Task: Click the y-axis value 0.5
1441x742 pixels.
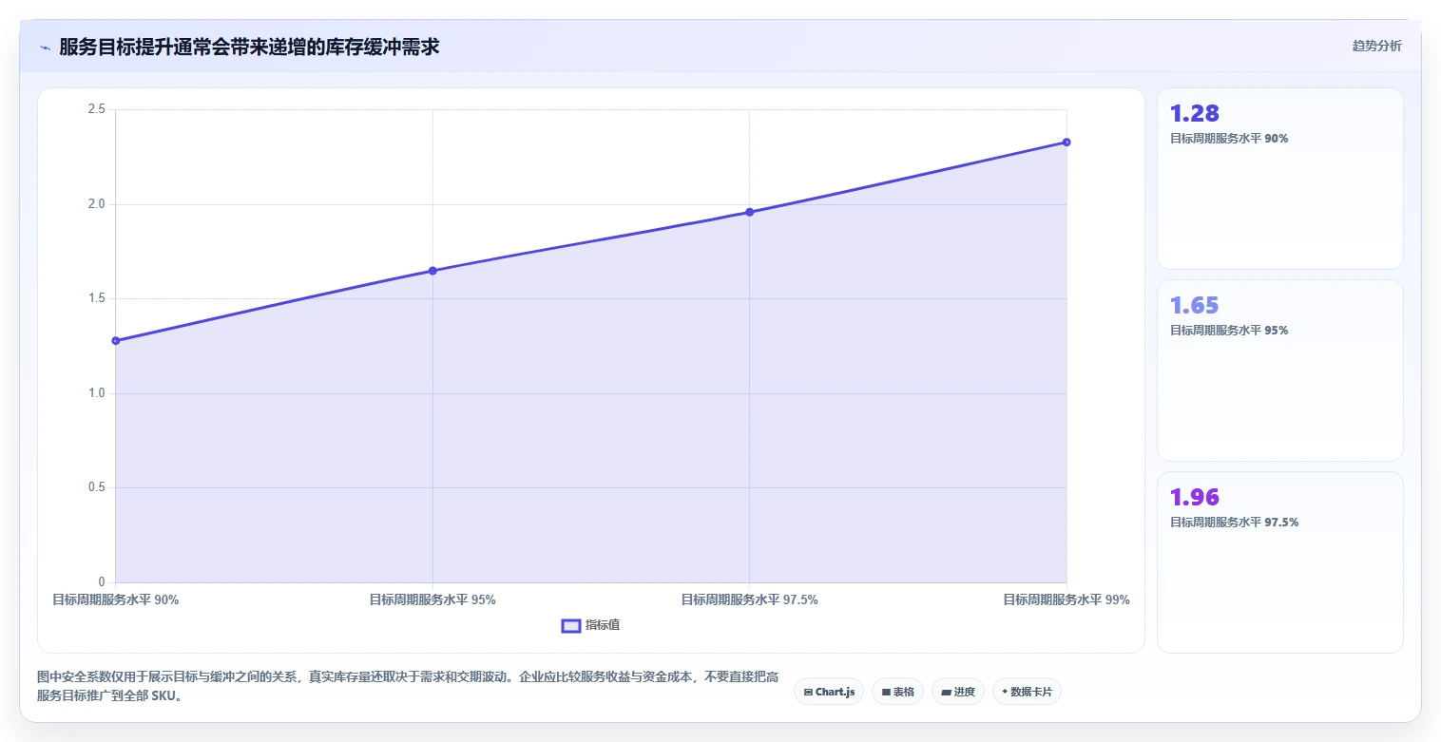Action: point(96,488)
